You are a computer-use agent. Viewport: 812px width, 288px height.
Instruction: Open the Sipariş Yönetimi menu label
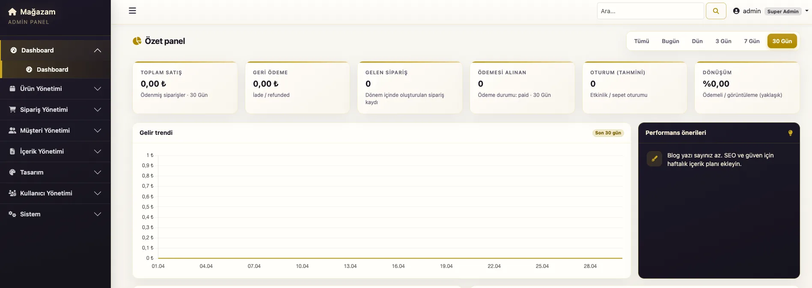click(44, 110)
